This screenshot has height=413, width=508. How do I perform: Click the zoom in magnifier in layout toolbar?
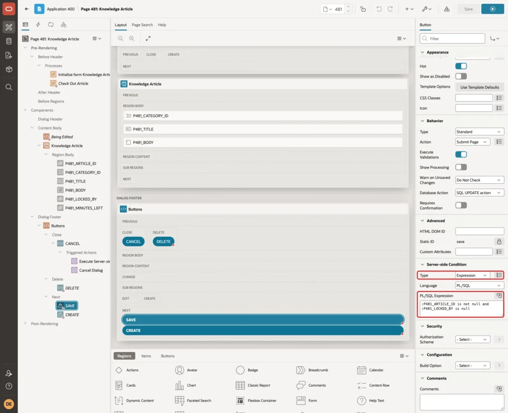pos(132,38)
